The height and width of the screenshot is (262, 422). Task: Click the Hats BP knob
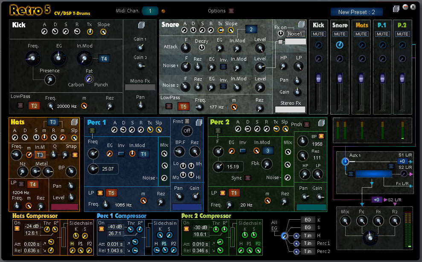(x=71, y=171)
